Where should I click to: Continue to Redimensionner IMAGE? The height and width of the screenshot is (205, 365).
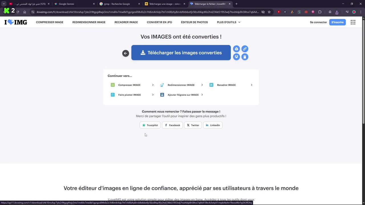pyautogui.click(x=182, y=85)
